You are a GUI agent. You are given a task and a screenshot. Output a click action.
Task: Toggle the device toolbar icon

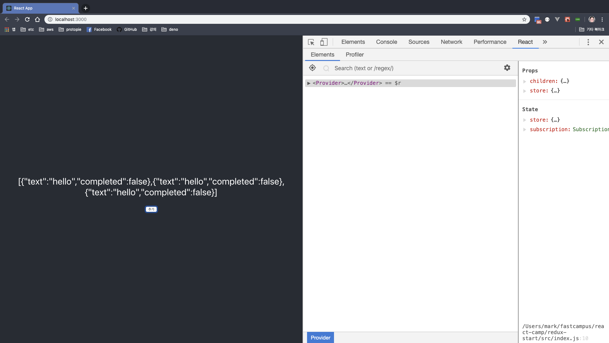(324, 42)
